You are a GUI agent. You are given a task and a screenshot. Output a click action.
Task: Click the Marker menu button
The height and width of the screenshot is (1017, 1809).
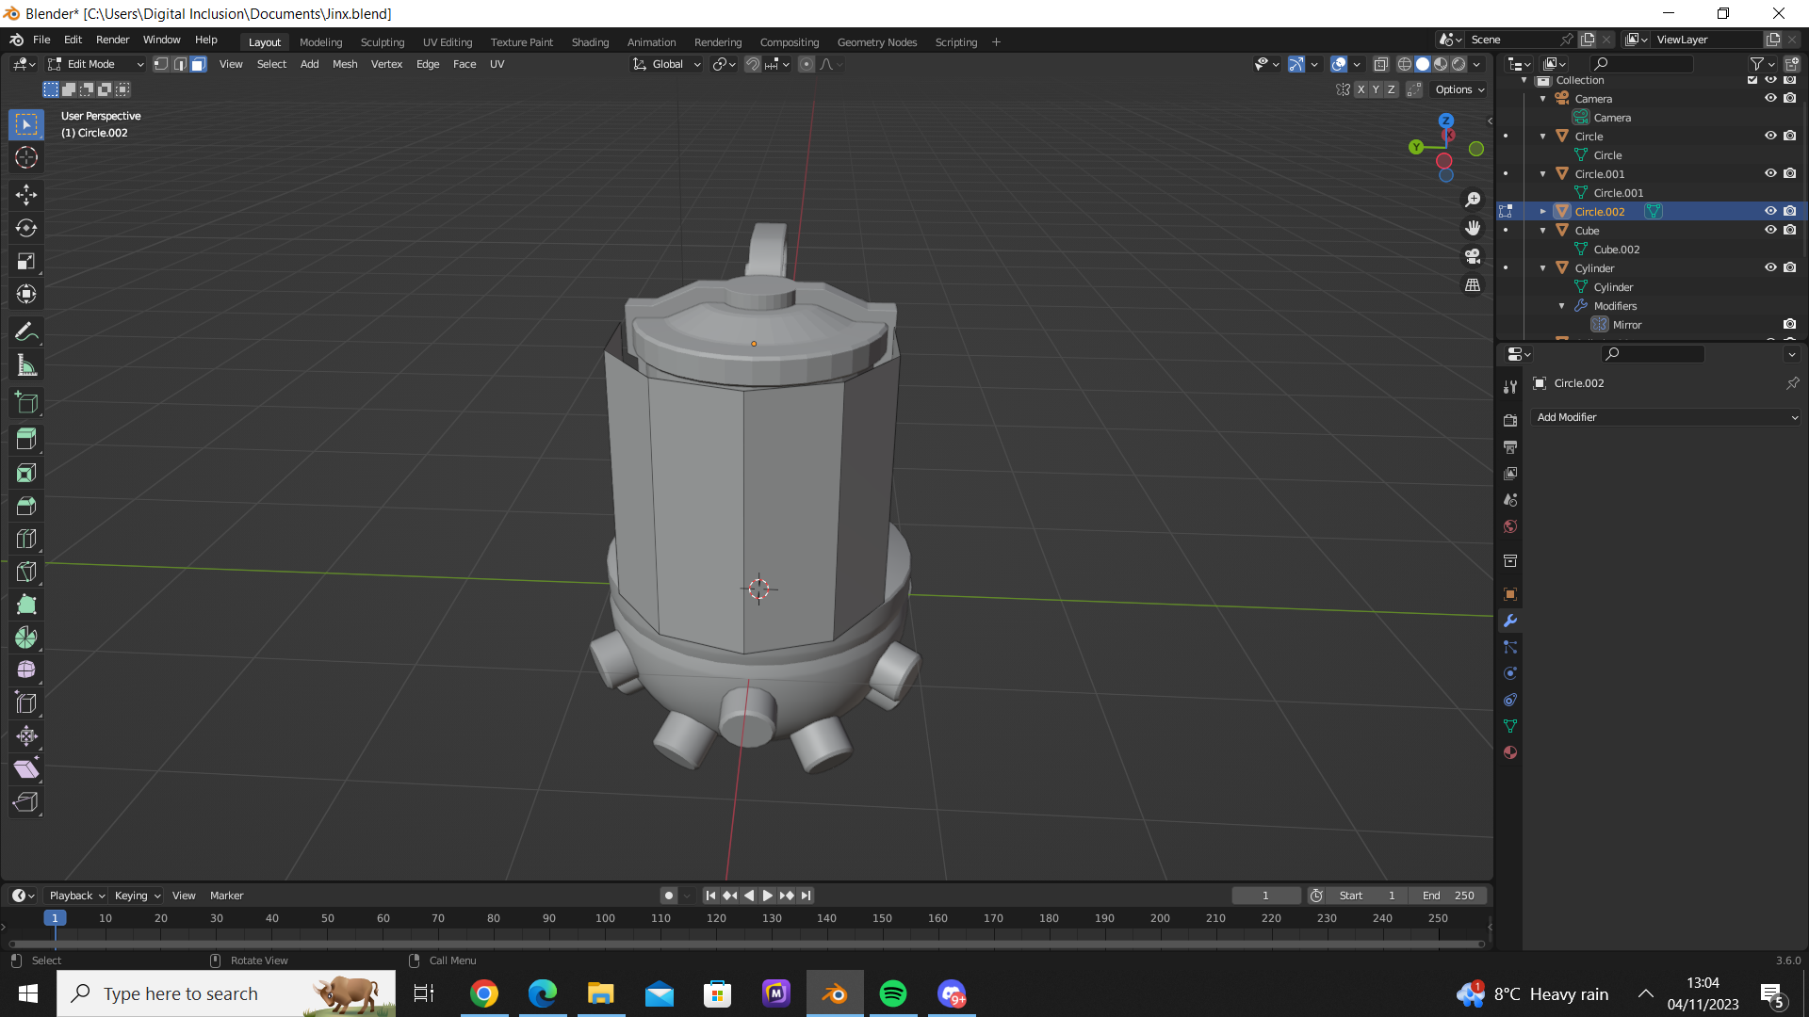(x=226, y=896)
